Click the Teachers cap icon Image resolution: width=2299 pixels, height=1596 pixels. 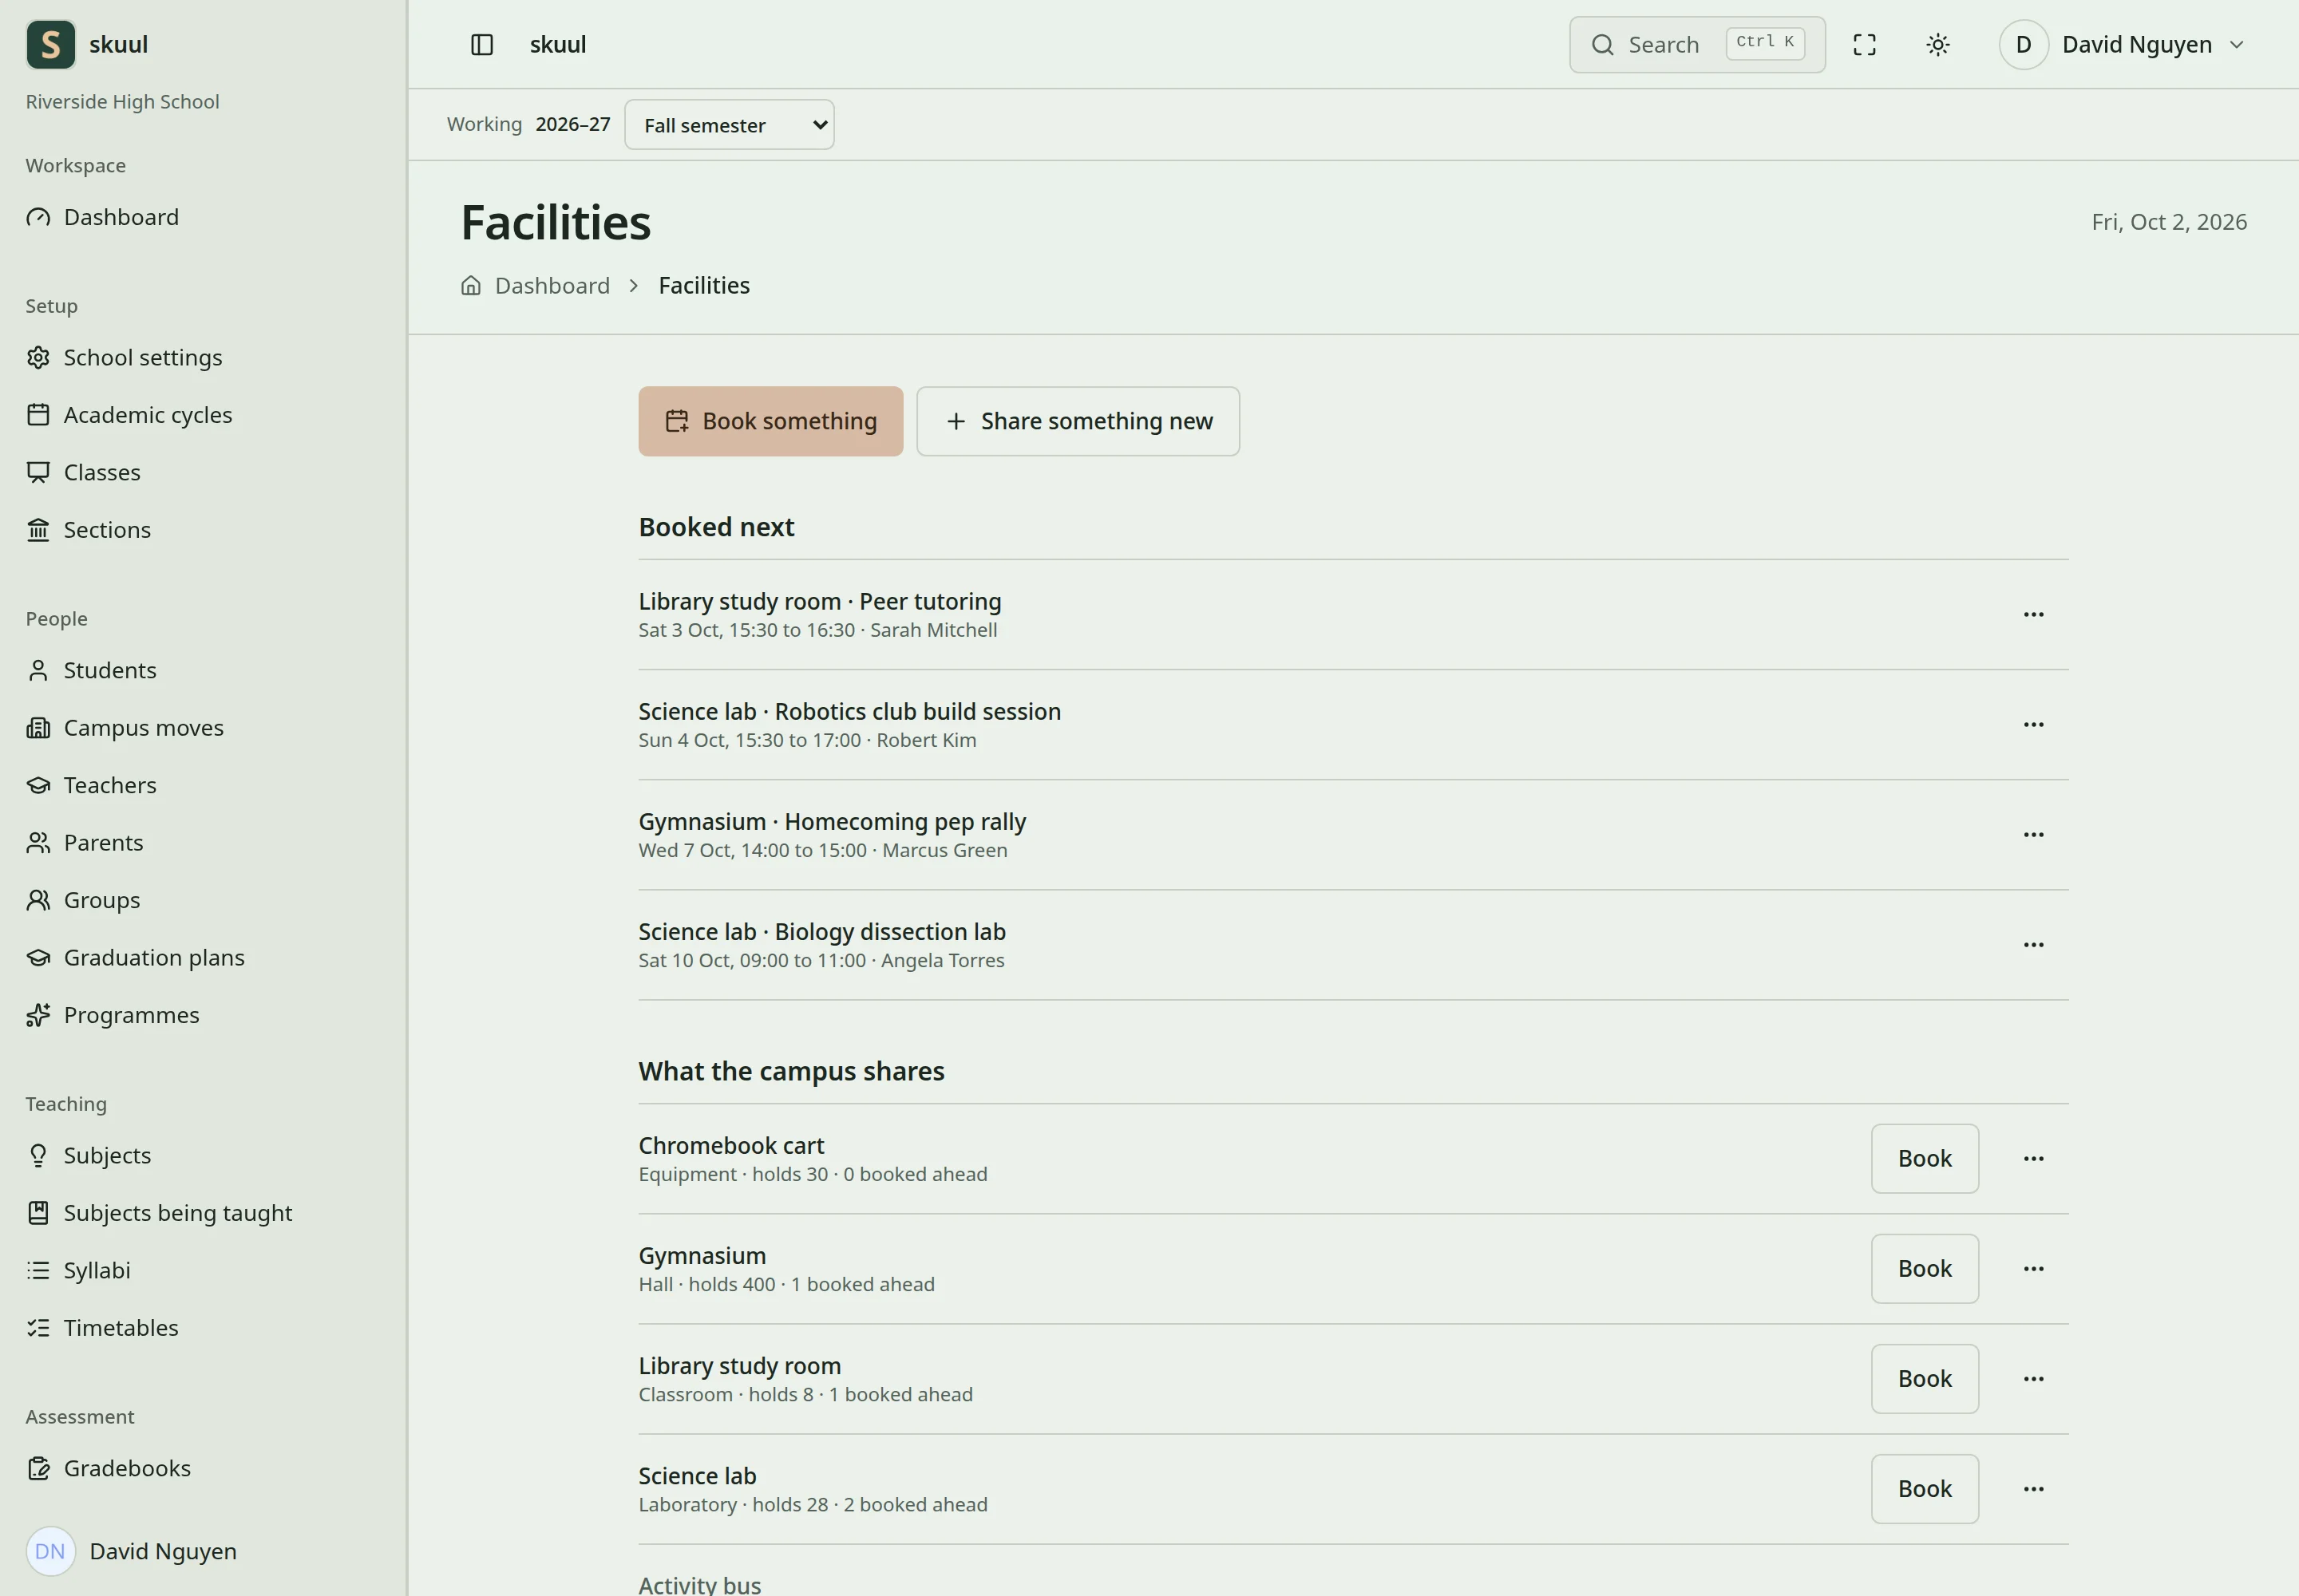point(38,785)
